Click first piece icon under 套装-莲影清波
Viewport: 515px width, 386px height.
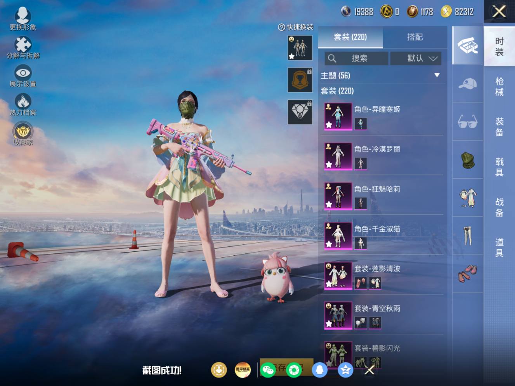[x=361, y=283]
